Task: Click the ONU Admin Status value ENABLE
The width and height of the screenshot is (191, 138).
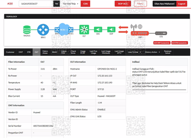Action: pyautogui.click(x=101, y=110)
